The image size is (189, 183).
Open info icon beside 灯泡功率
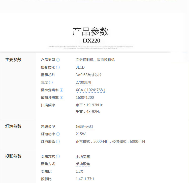point(58,134)
